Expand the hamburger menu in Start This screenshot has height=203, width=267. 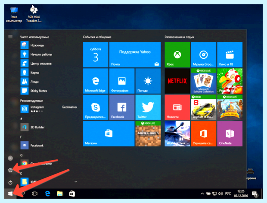(x=10, y=37)
